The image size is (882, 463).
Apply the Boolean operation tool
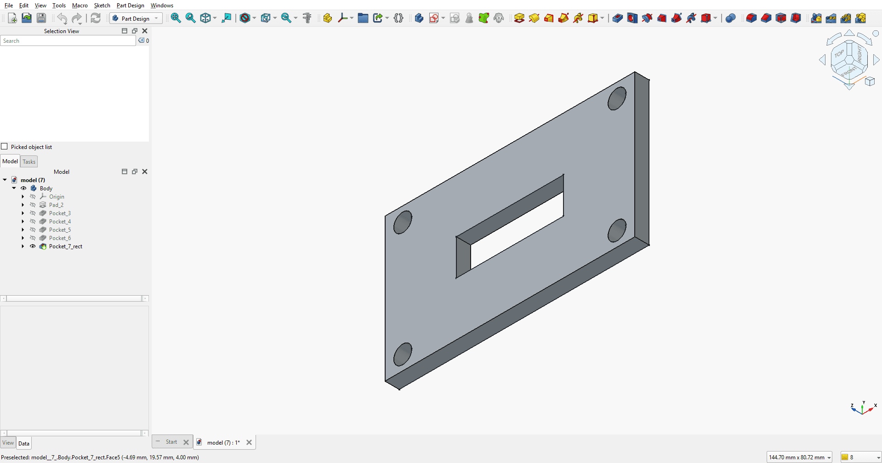[x=730, y=18]
